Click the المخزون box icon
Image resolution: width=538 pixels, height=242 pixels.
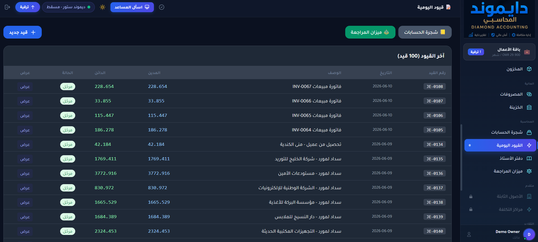[529, 69]
